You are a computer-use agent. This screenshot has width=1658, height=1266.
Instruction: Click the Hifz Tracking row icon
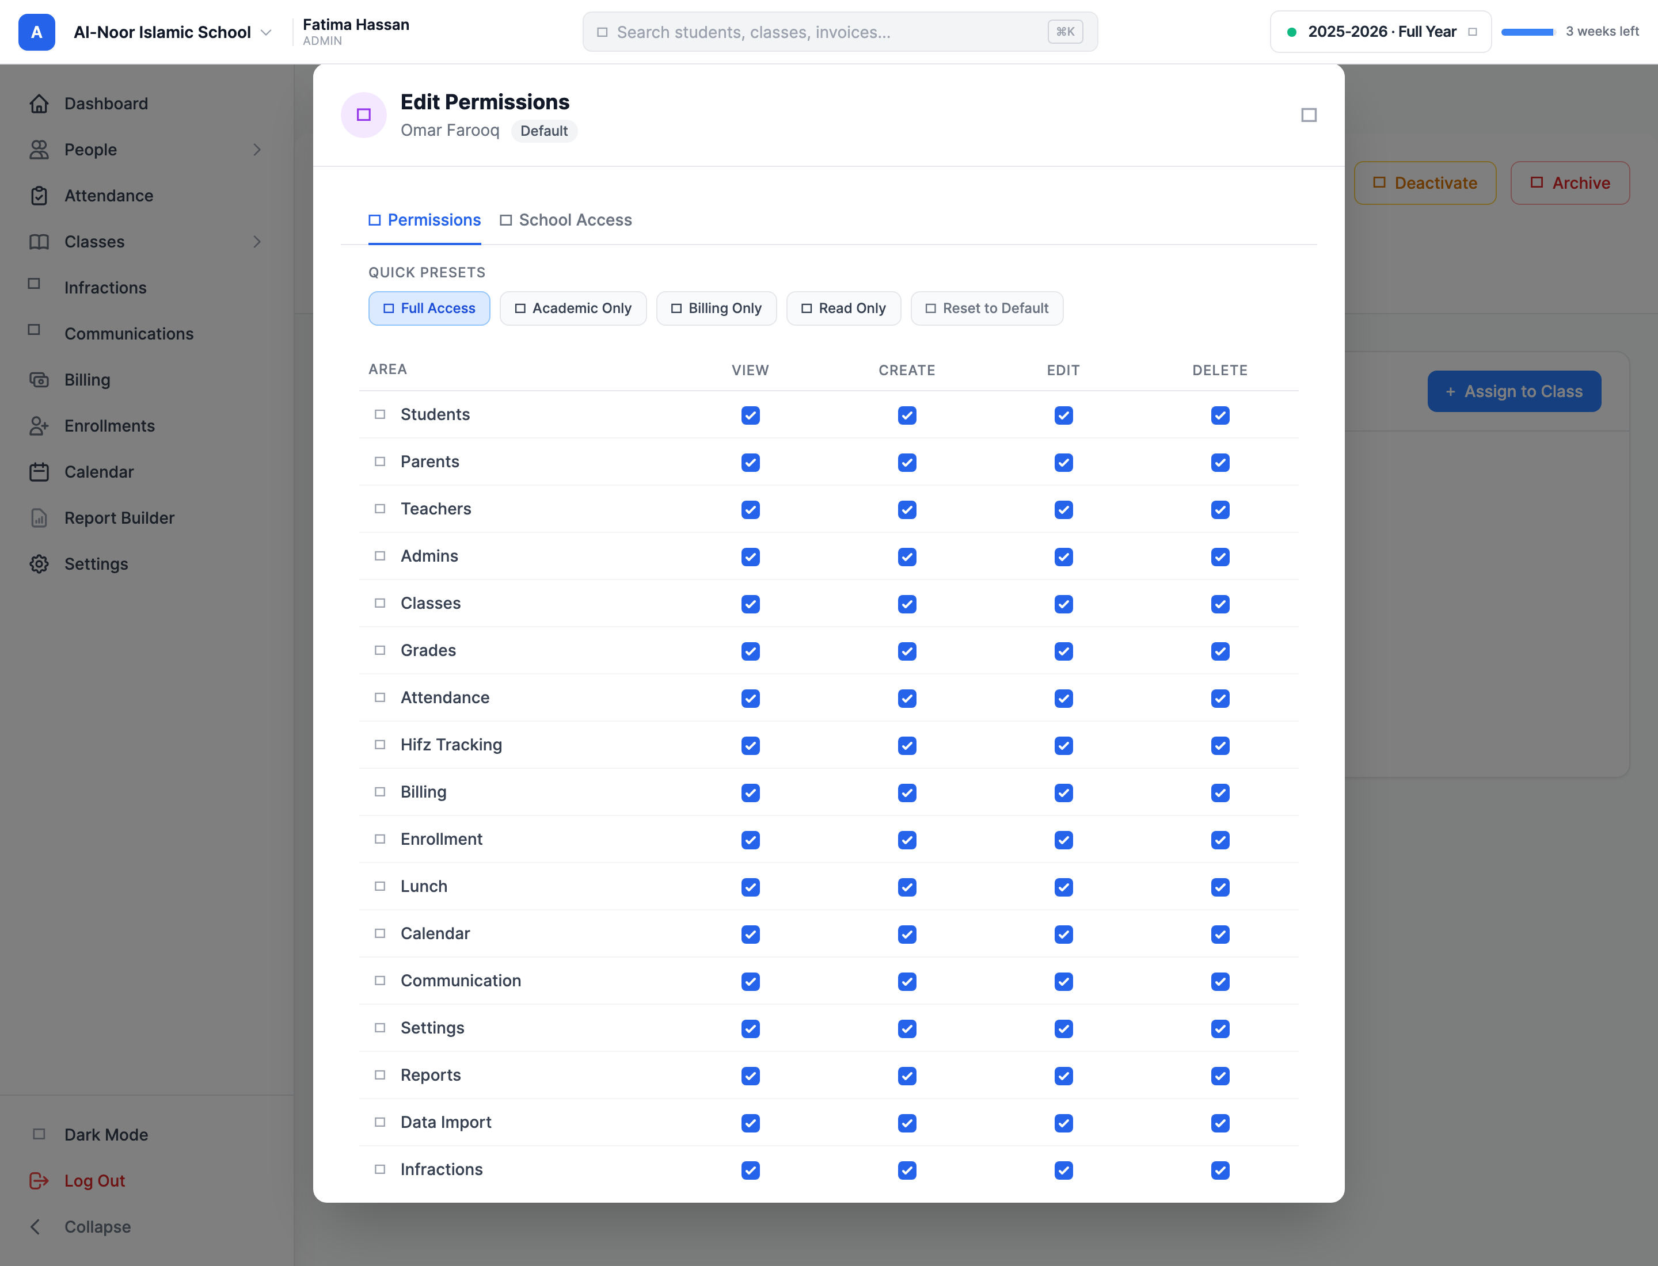pyautogui.click(x=380, y=745)
